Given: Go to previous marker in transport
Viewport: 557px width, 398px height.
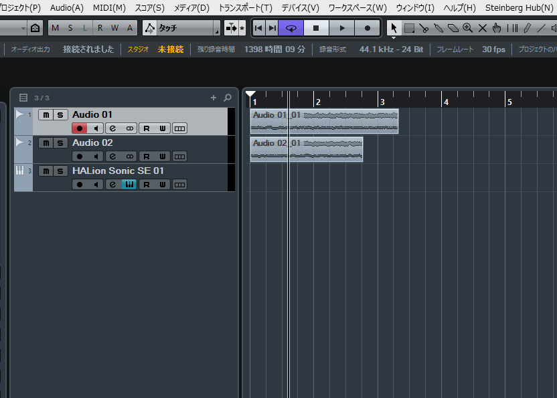Looking at the screenshot, I should (258, 28).
